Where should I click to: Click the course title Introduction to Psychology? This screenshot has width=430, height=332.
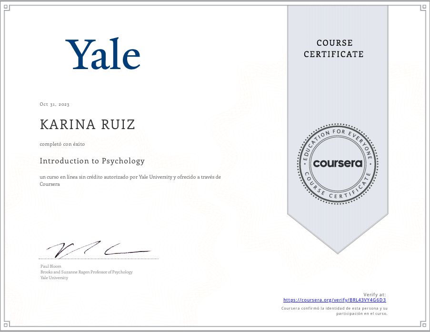pos(92,161)
